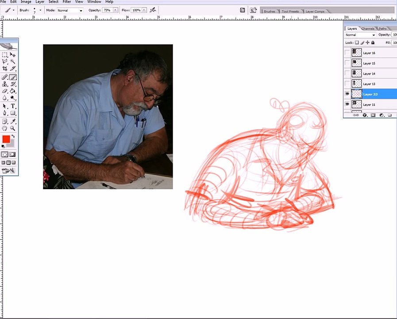The height and width of the screenshot is (319, 397).
Task: Select the Brush tool in toolbox
Action: (x=13, y=77)
